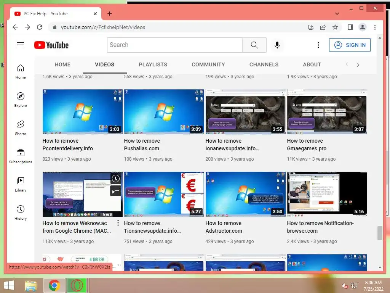
Task: Go back in Chrome
Action: click(x=15, y=27)
